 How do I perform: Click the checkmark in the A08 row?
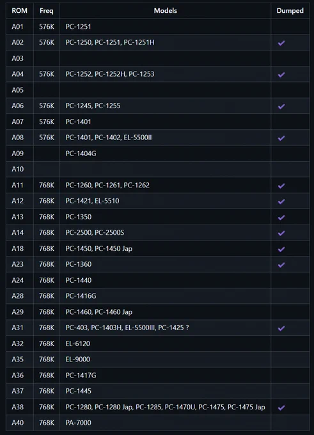pyautogui.click(x=281, y=138)
